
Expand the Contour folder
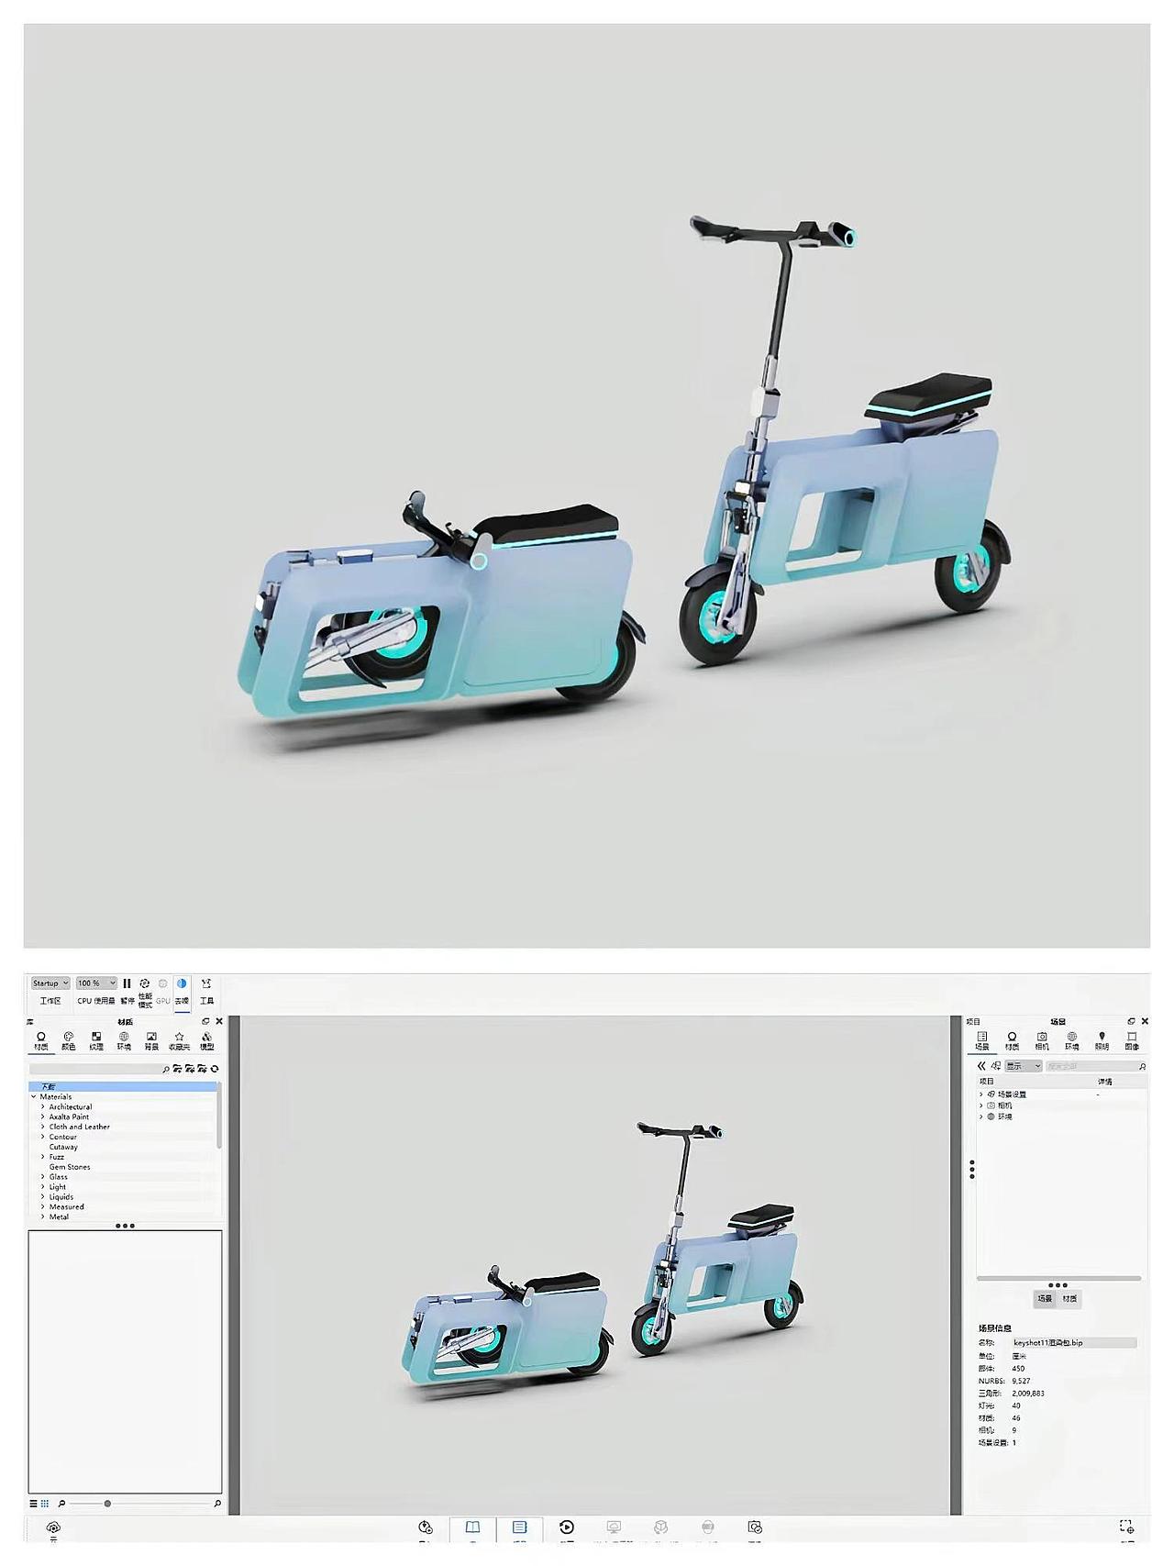(42, 1137)
